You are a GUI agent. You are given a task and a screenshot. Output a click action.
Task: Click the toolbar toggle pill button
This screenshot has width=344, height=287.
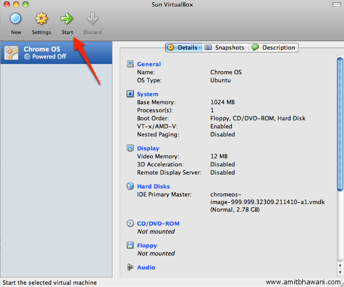coord(337,4)
